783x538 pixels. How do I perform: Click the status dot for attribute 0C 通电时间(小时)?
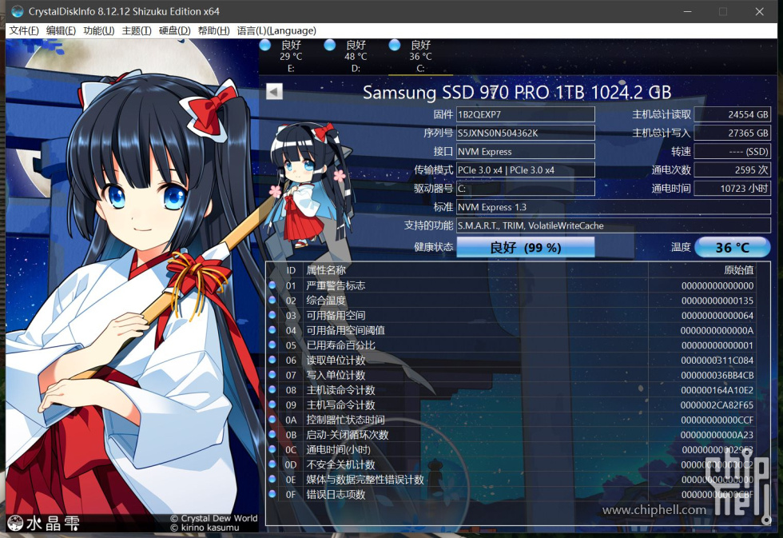[x=272, y=449]
